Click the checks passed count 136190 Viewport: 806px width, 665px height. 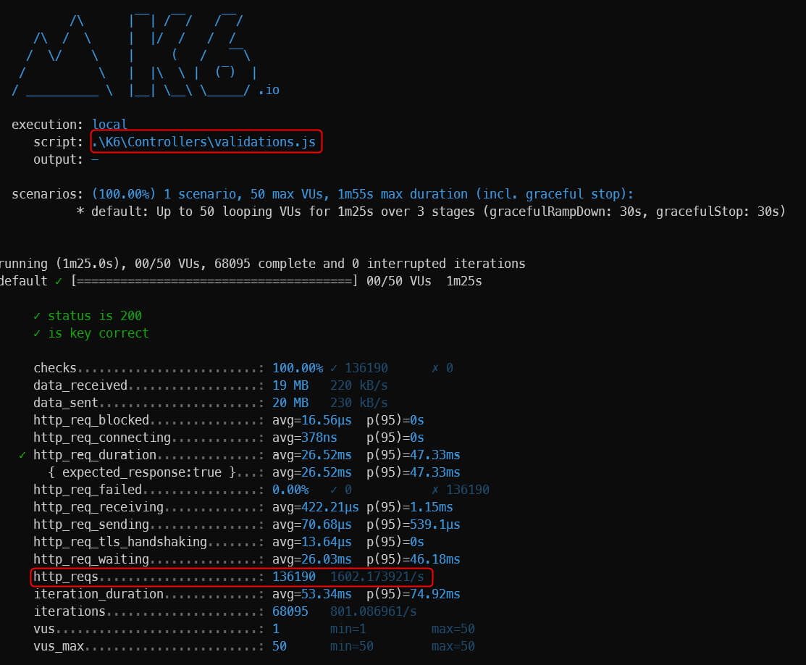[x=366, y=368]
